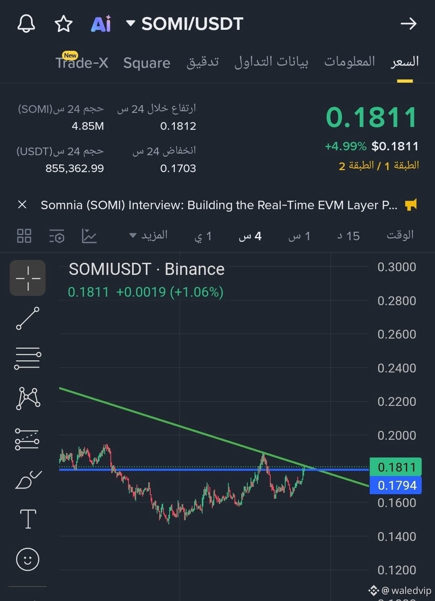Open the indicators chart icon
The height and width of the screenshot is (601, 435).
coord(89,236)
